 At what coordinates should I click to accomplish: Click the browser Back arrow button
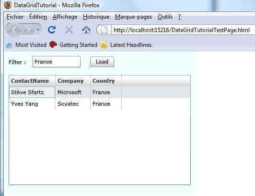pos(14,30)
